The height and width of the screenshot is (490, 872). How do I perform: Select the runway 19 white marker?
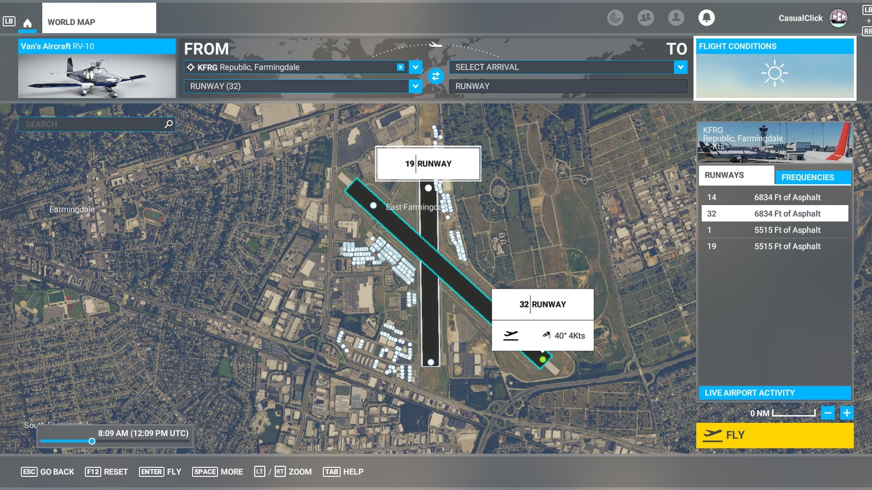(428, 187)
